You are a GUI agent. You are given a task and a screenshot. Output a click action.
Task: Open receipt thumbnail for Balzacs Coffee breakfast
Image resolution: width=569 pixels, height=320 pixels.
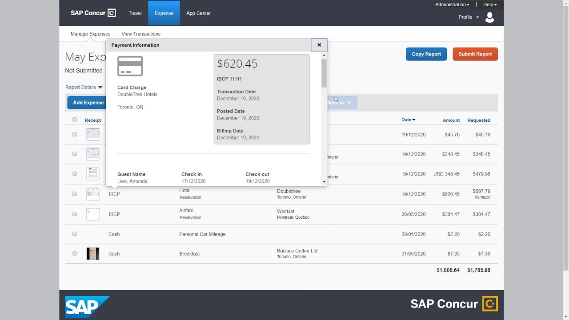93,253
